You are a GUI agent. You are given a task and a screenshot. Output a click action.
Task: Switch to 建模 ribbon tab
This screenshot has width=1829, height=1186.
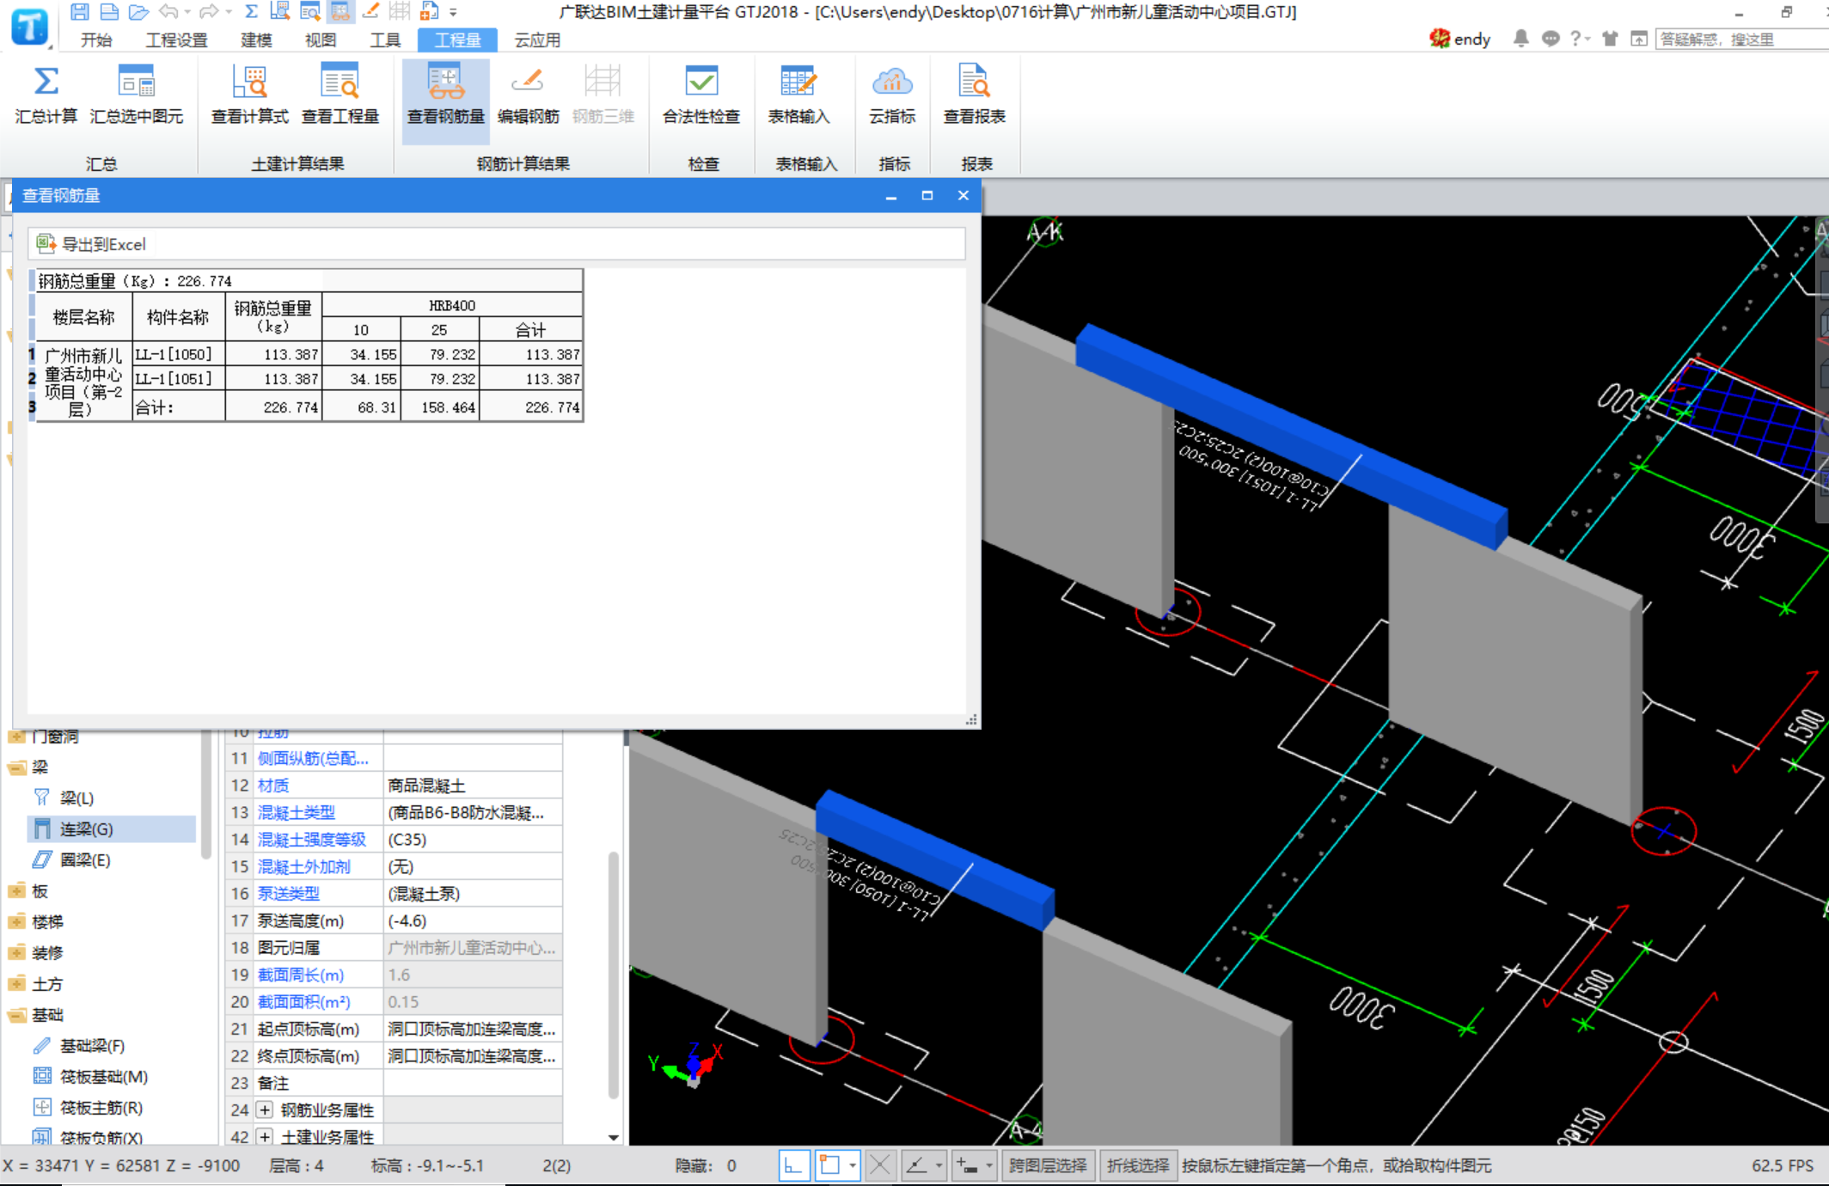click(256, 40)
